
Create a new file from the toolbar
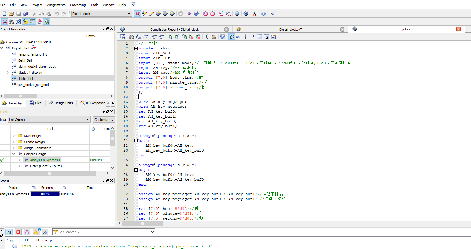pos(5,14)
